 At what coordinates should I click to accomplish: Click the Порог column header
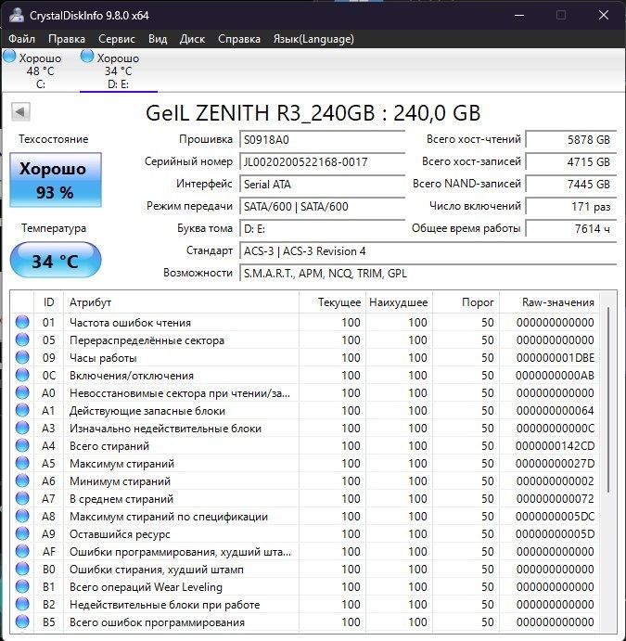[x=466, y=302]
